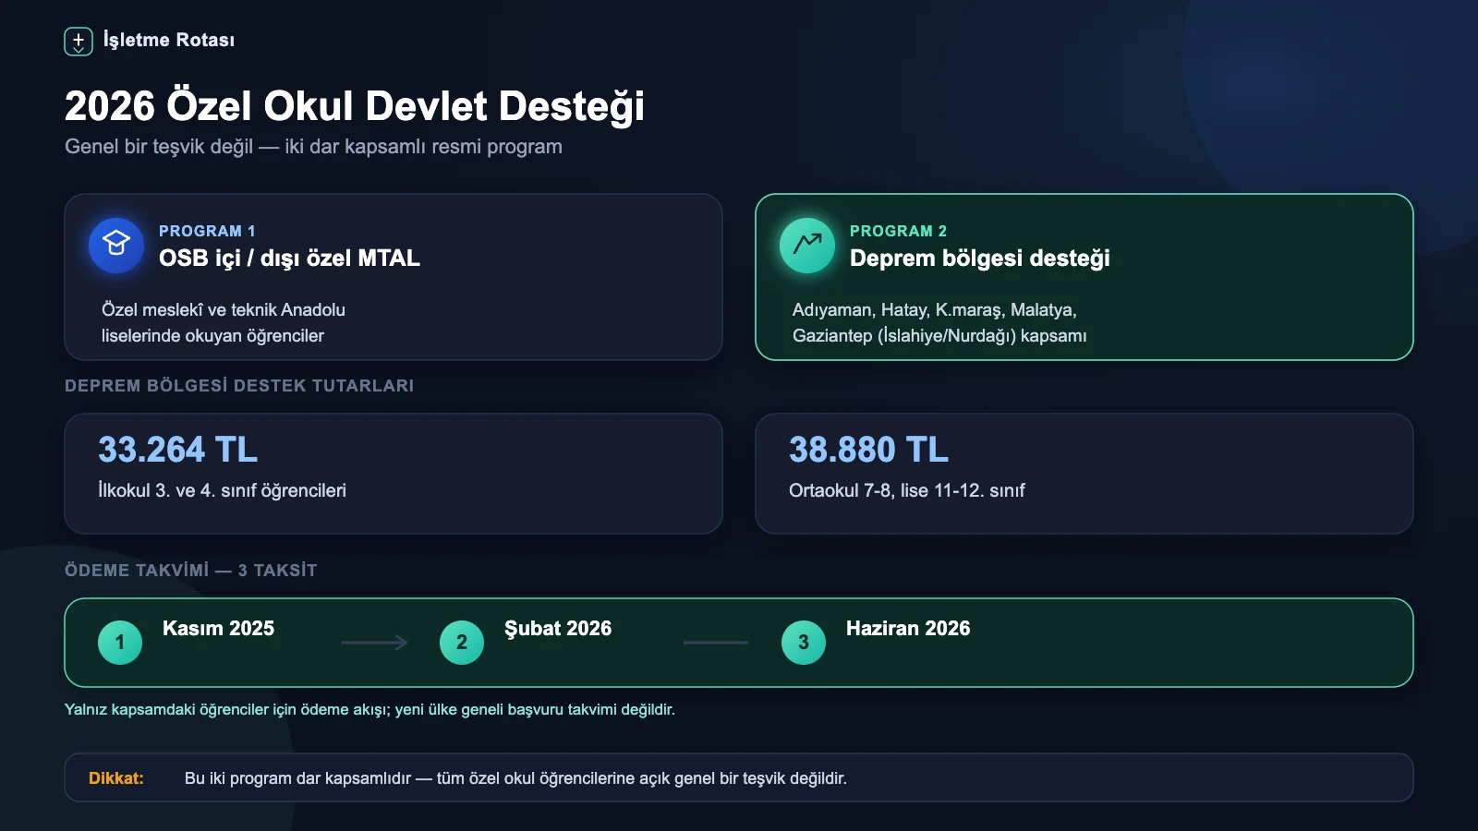Click the İşletme Rotası logo icon
1478x831 pixels.
79,42
